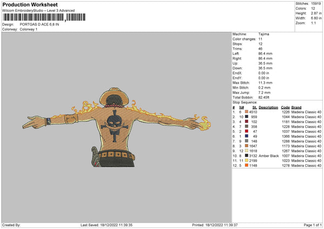Click the Description column header
The width and height of the screenshot is (324, 229).
(268, 107)
